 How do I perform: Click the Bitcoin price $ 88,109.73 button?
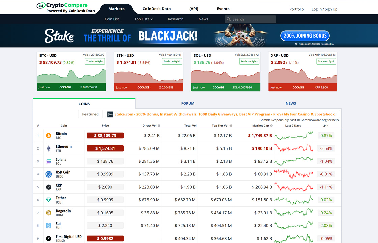click(x=105, y=136)
